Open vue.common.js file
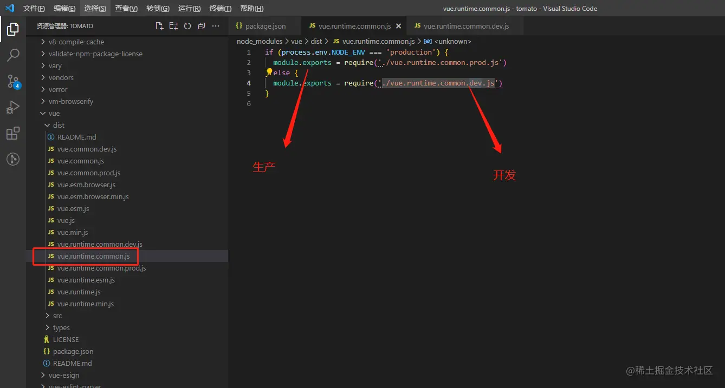Viewport: 725px width, 388px height. (80, 161)
